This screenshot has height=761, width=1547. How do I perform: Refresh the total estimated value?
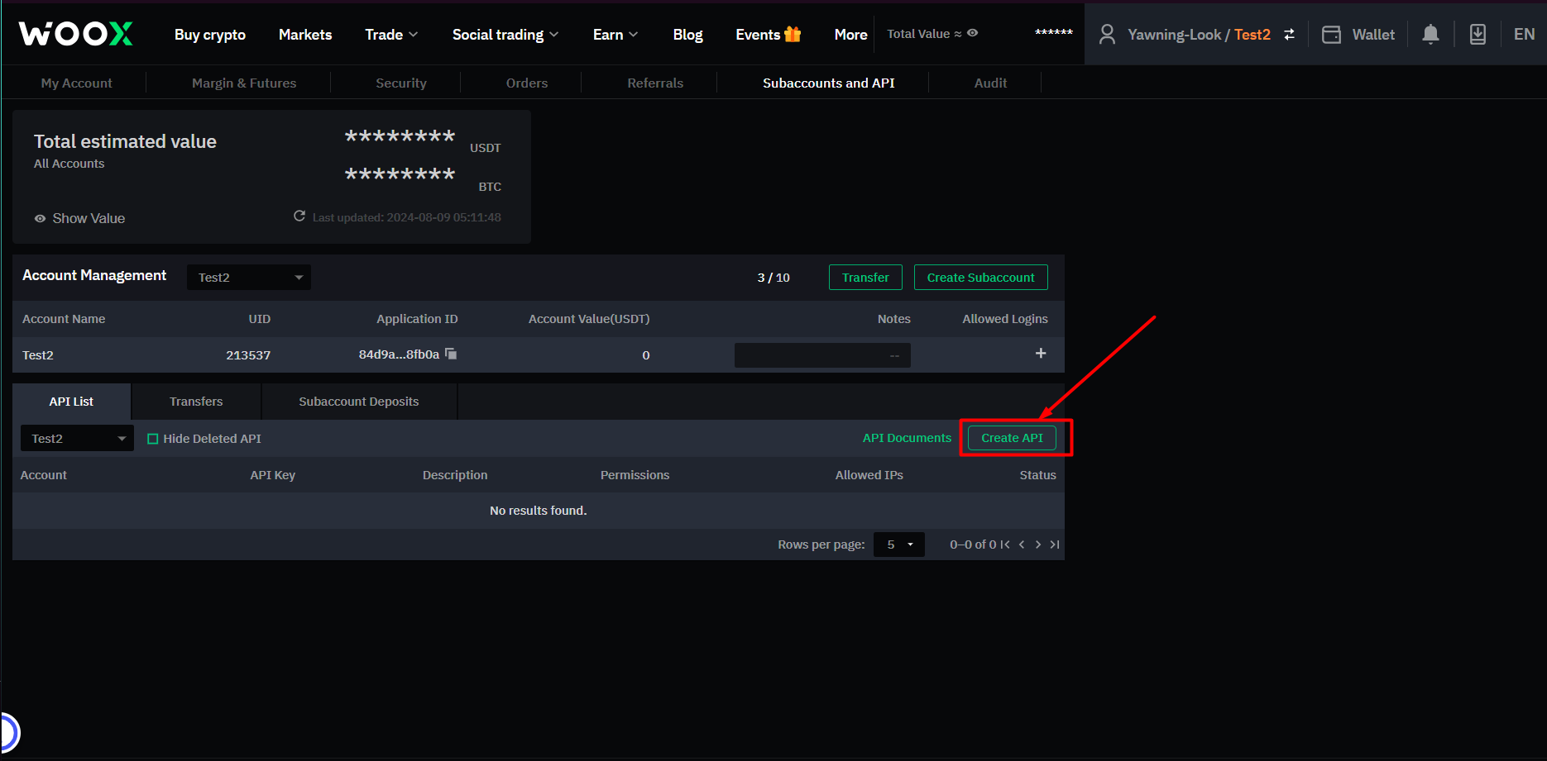[299, 216]
